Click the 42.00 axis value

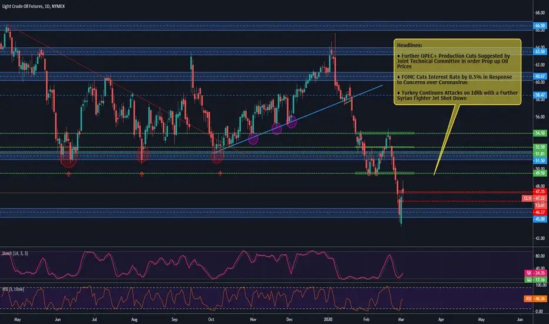540,238
